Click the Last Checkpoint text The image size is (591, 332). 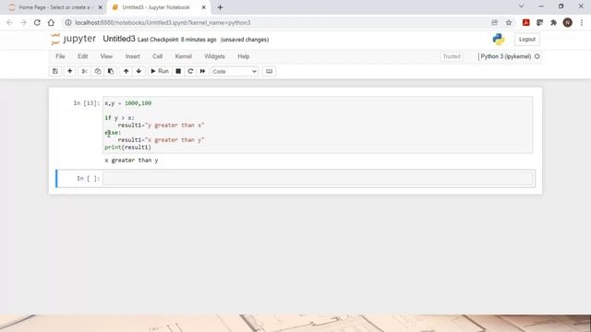point(176,40)
